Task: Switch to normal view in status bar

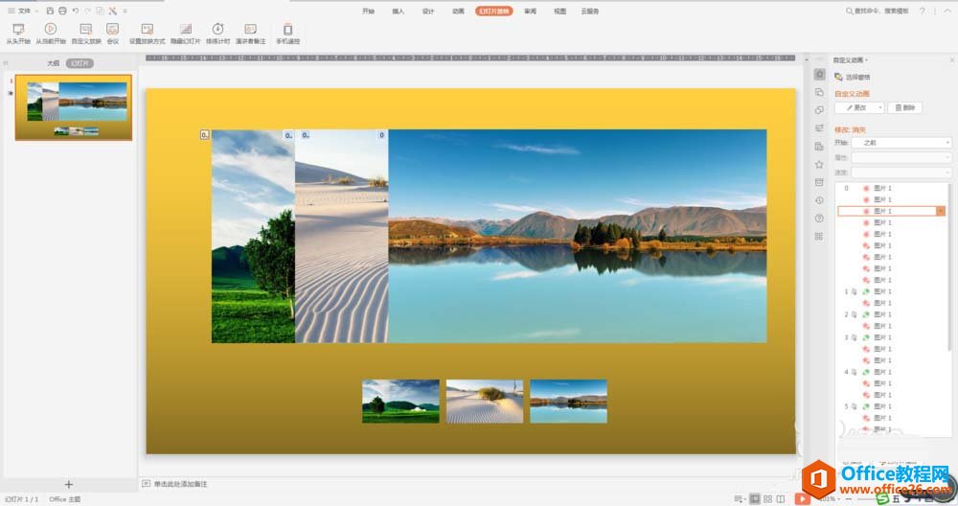Action: pyautogui.click(x=755, y=499)
